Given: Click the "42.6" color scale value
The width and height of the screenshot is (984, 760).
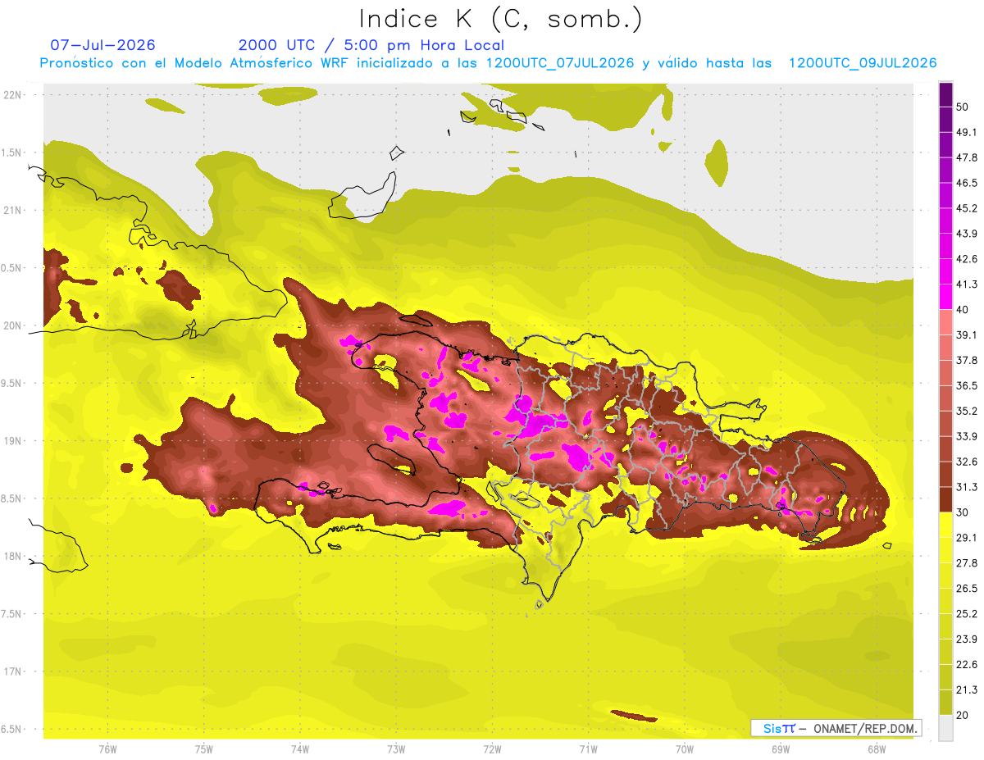Looking at the screenshot, I should point(967,259).
